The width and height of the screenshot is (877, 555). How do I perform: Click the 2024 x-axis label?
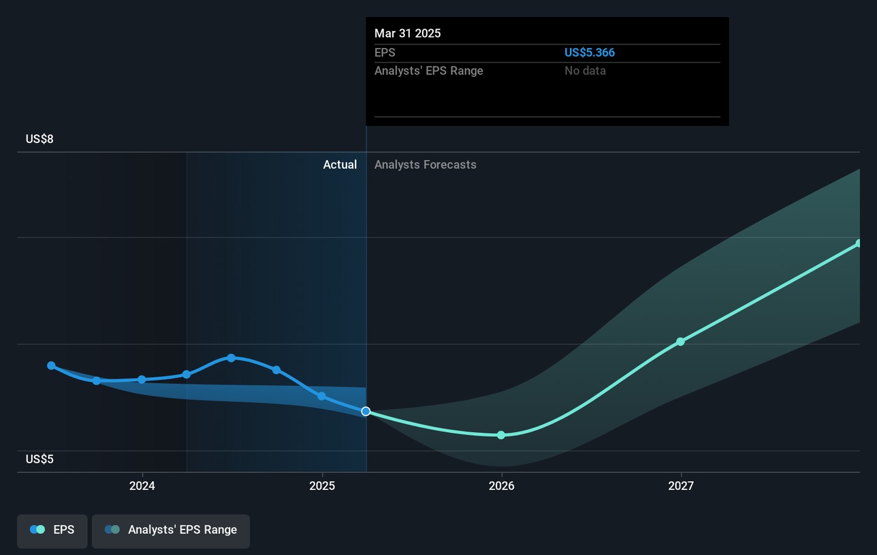(142, 486)
